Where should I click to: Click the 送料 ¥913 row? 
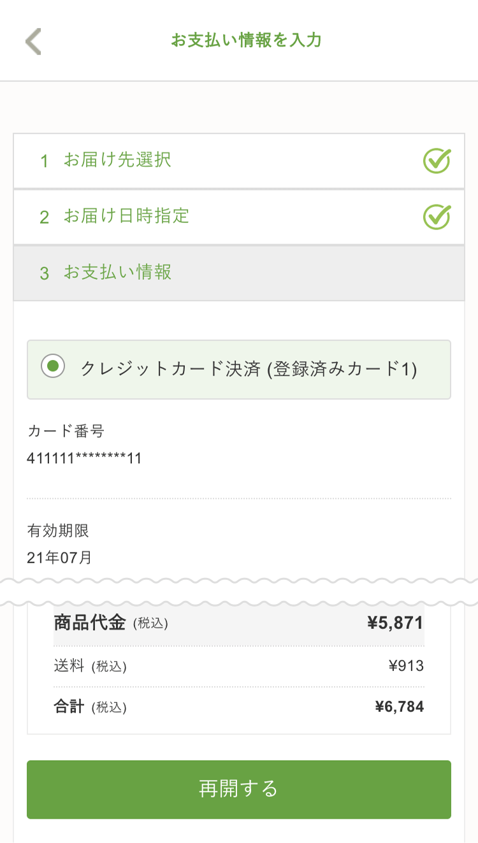coord(239,666)
